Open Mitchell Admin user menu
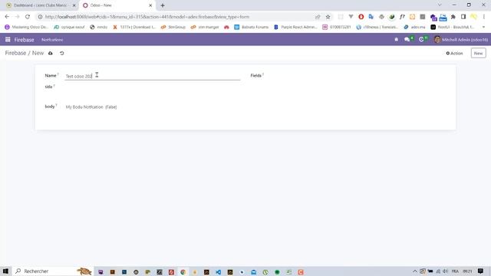The image size is (491, 276). 461,39
